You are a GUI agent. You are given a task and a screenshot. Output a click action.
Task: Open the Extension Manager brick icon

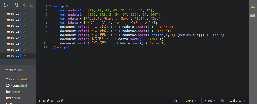(253, 16)
